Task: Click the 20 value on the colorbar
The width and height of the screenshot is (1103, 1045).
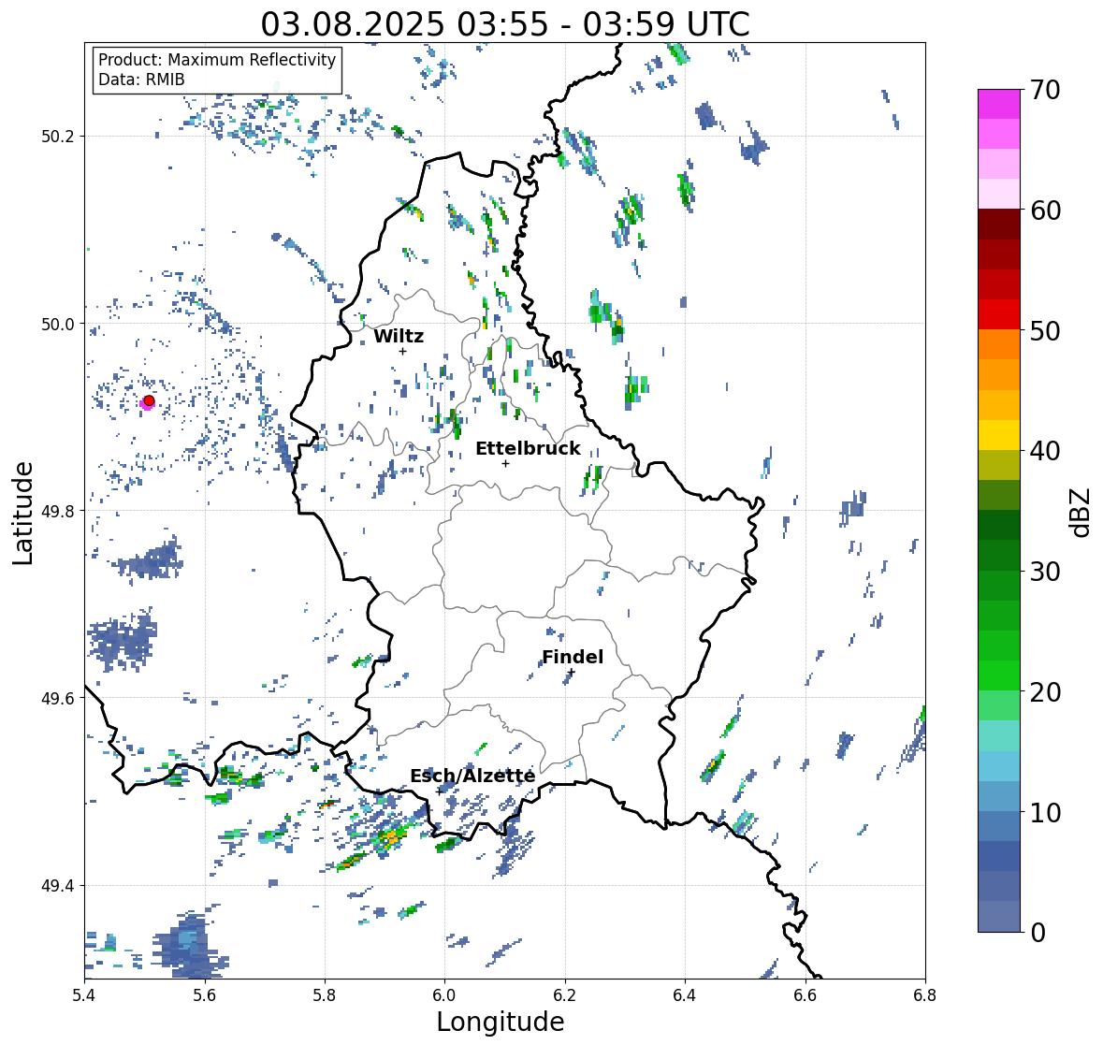Action: 1045,692
